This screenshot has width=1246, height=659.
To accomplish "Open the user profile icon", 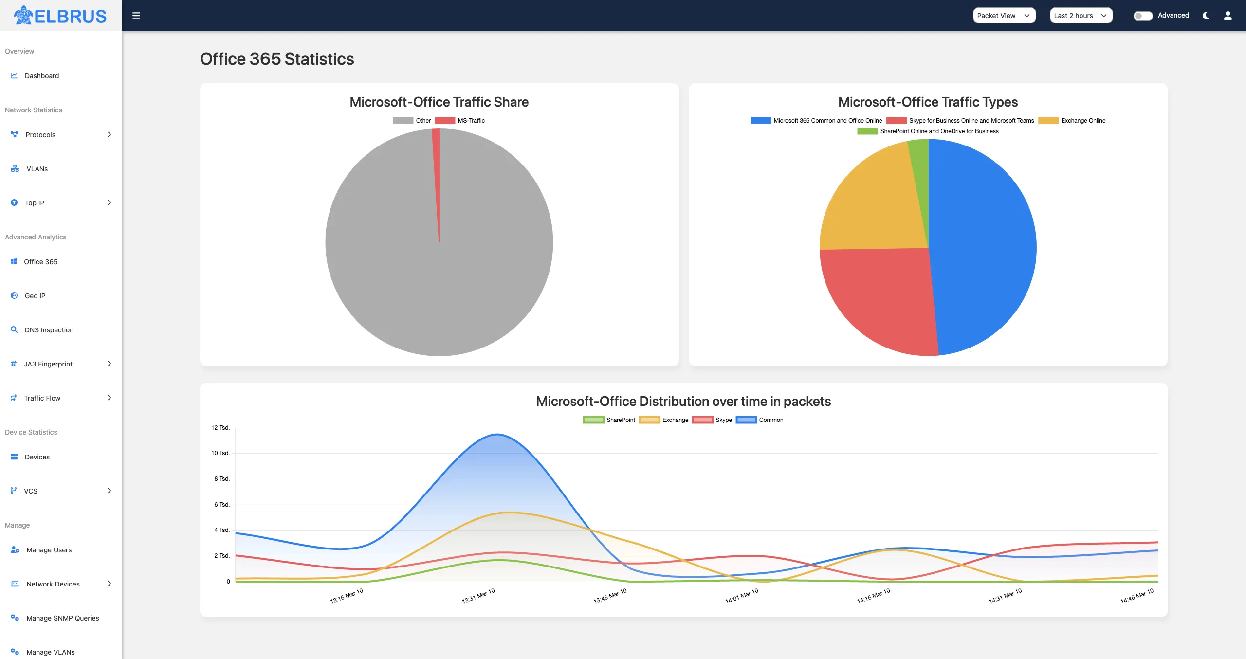I will pyautogui.click(x=1228, y=16).
